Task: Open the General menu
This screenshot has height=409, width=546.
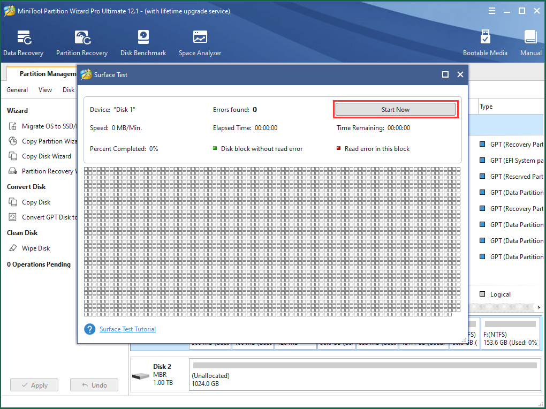Action: point(17,90)
